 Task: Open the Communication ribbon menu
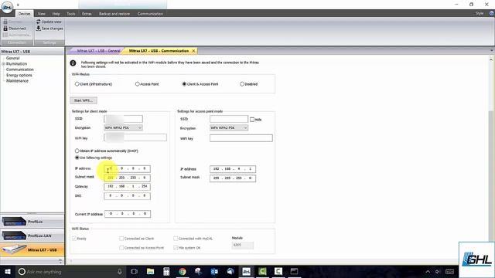(150, 14)
